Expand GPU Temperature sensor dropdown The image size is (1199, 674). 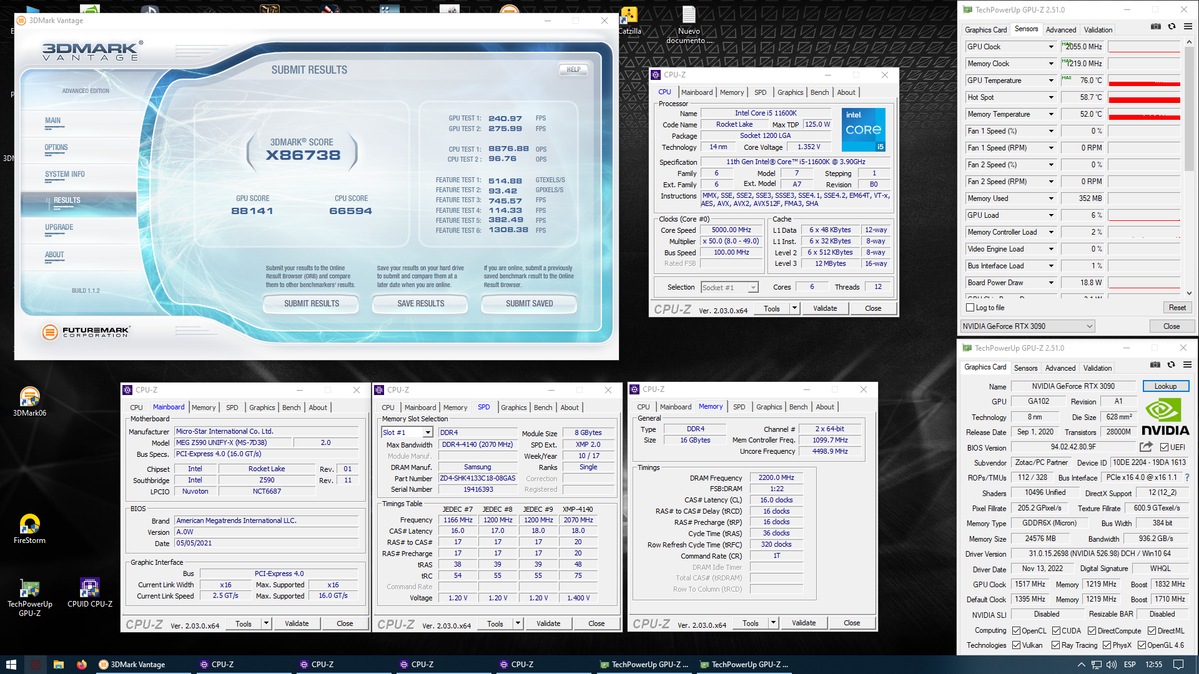(x=1051, y=81)
